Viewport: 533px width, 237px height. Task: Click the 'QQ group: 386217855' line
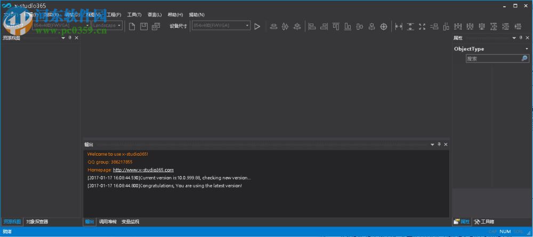[x=110, y=162]
